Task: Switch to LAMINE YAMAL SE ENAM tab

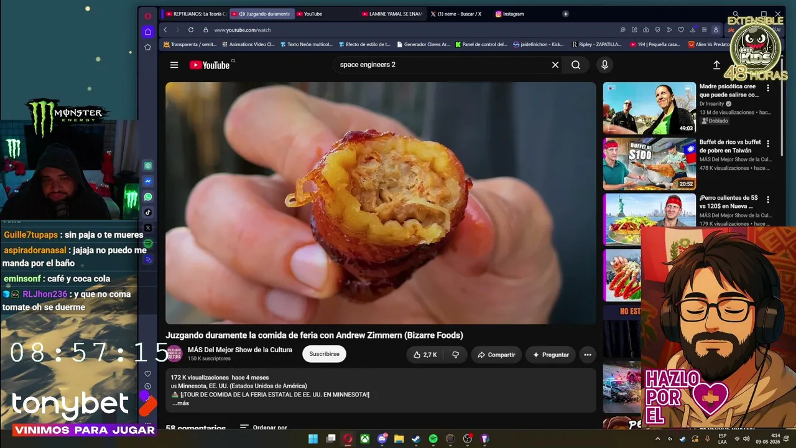Action: (x=392, y=14)
